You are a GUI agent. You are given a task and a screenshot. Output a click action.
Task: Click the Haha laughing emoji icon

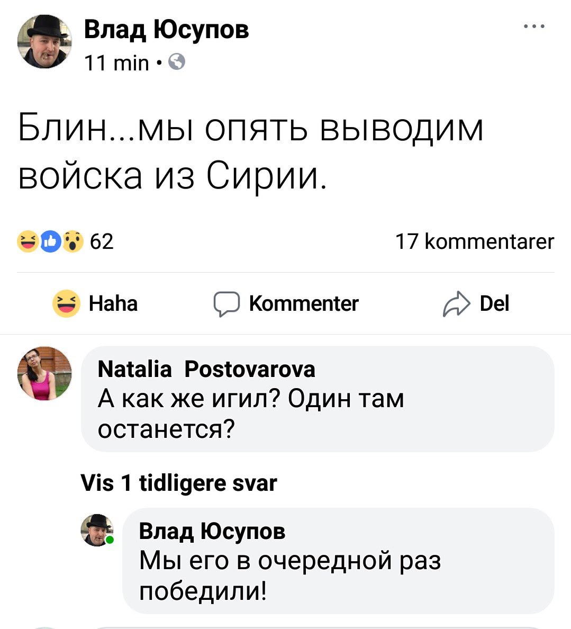click(x=66, y=304)
